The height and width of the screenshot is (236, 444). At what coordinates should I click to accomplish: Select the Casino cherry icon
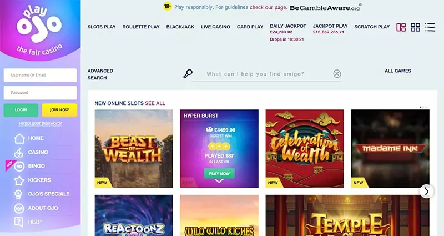[19, 152]
